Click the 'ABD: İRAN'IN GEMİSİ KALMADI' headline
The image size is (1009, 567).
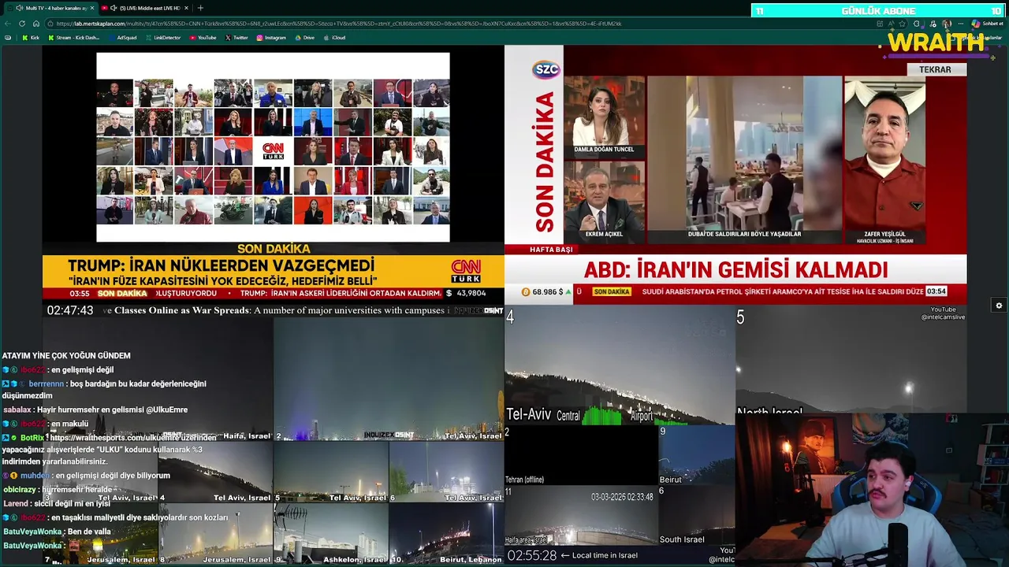pyautogui.click(x=735, y=270)
